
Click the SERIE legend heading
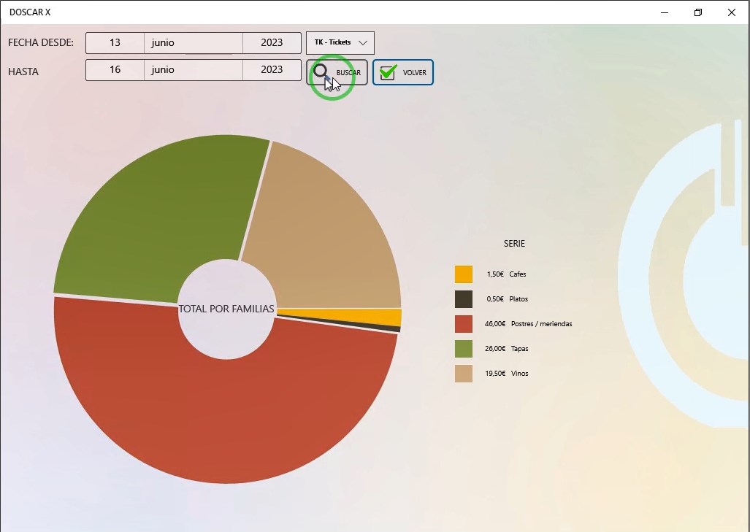click(514, 244)
